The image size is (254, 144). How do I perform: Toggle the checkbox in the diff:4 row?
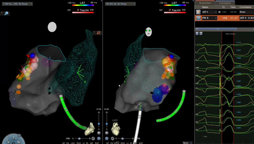click(x=219, y=12)
